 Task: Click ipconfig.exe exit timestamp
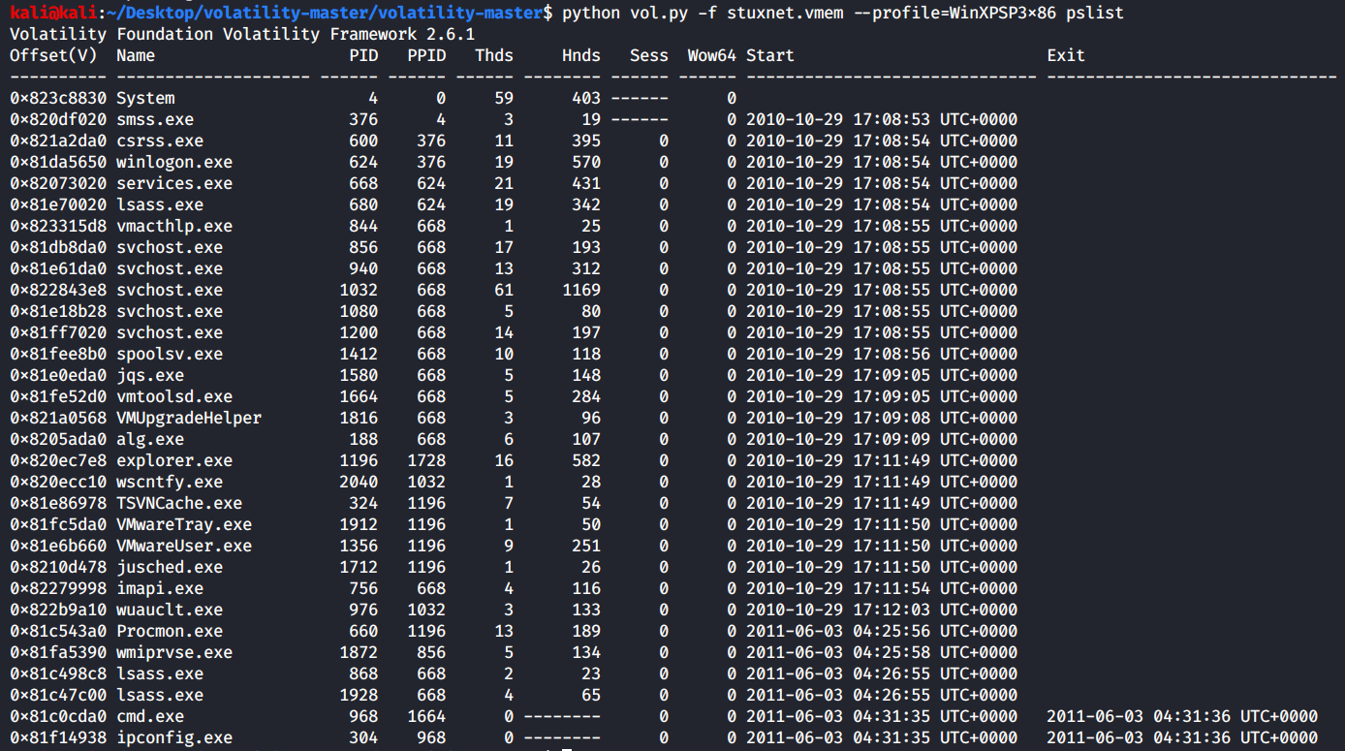pyautogui.click(x=1182, y=737)
